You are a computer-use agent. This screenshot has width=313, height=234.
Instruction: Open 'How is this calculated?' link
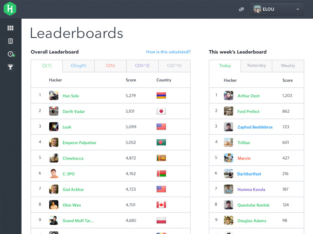coord(168,52)
